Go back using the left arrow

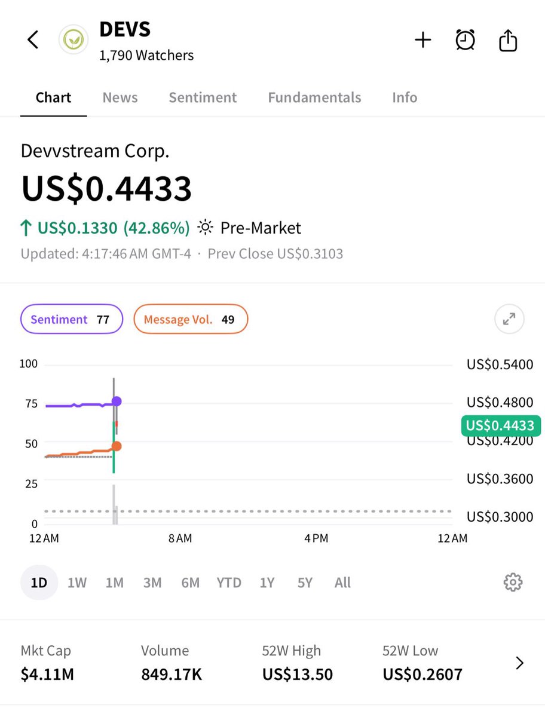(x=33, y=40)
